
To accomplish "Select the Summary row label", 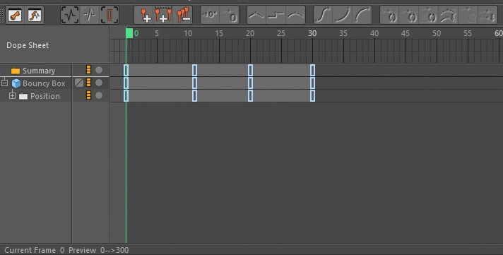I will 39,71.
